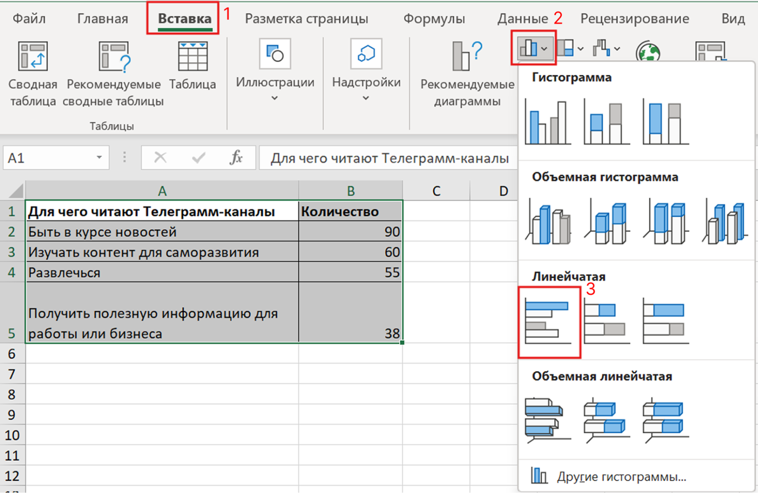
Task: Select 100% stacked column chart icon
Action: pos(665,122)
